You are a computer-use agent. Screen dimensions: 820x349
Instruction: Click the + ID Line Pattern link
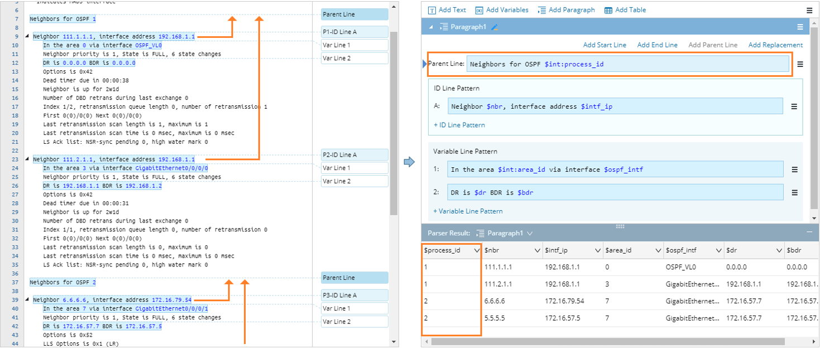point(459,125)
